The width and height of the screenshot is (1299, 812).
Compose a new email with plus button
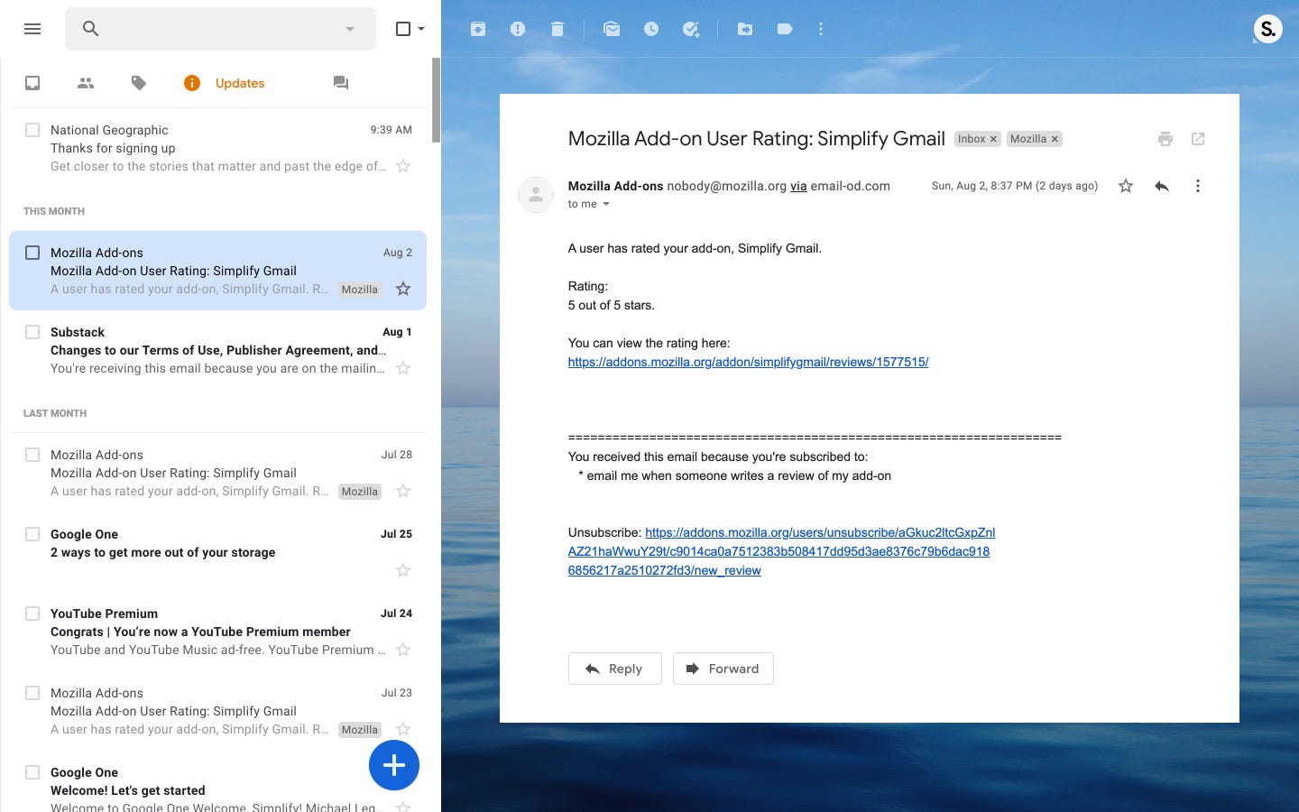(394, 765)
